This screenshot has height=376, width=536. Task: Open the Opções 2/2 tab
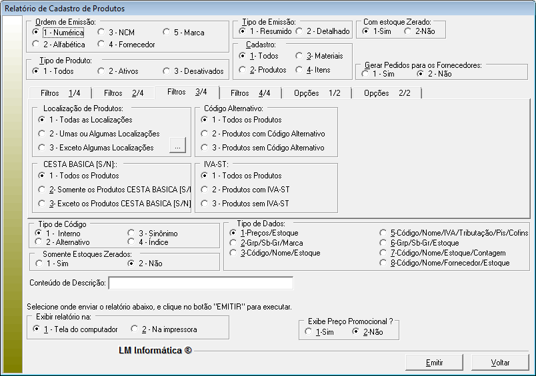pos(387,93)
